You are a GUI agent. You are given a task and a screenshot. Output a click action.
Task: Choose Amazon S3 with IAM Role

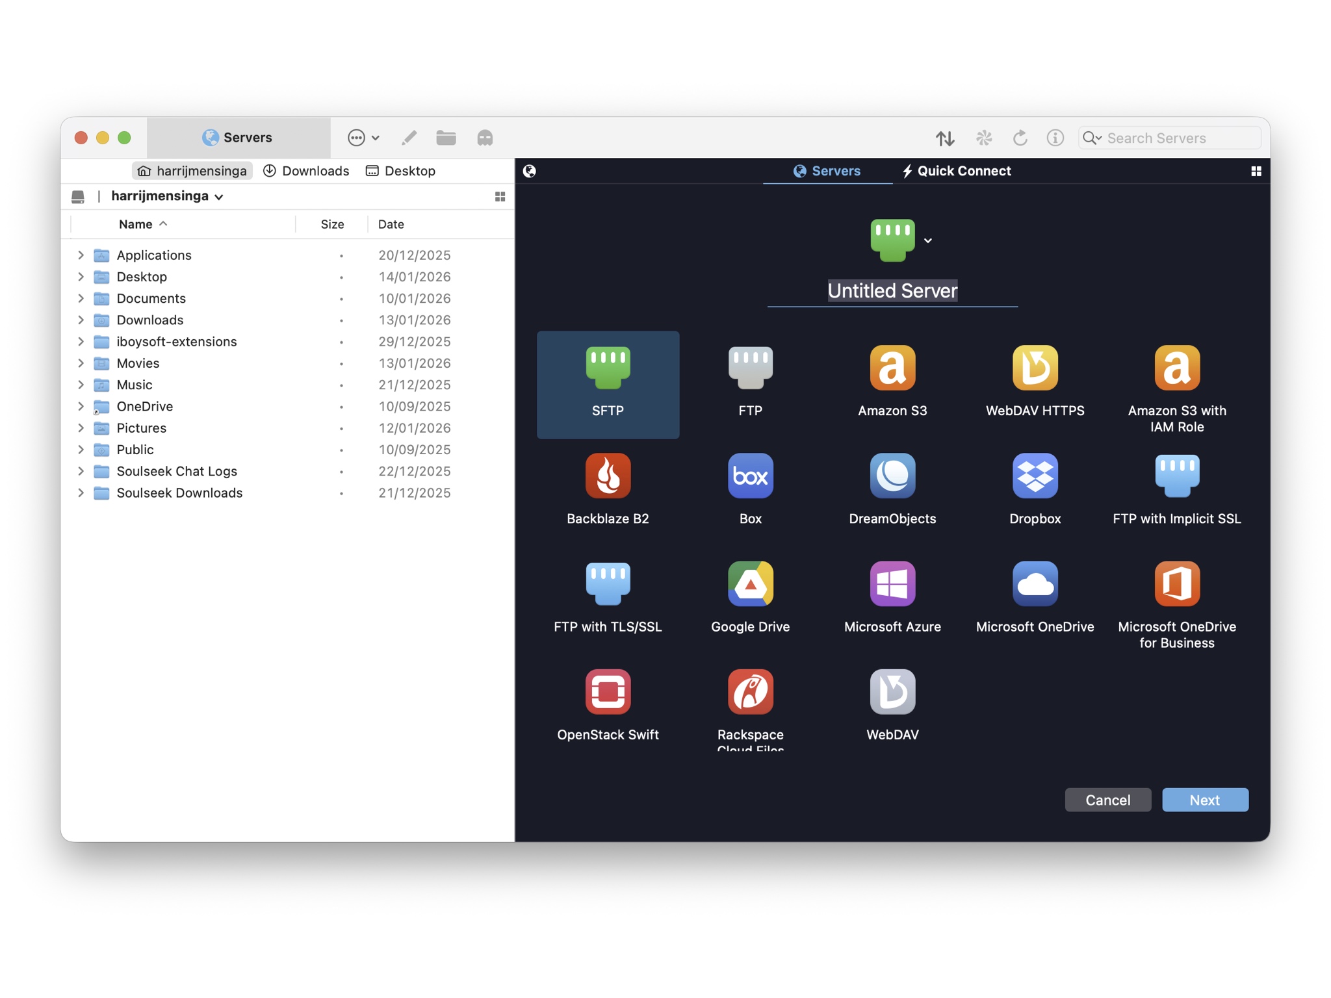[1177, 368]
